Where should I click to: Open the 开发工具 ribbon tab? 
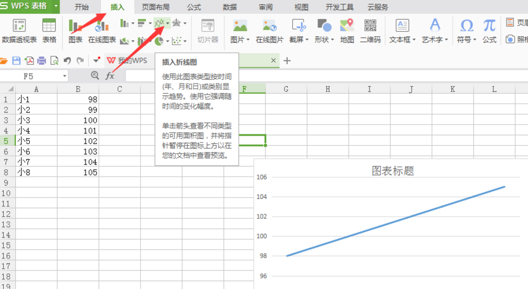tap(340, 7)
